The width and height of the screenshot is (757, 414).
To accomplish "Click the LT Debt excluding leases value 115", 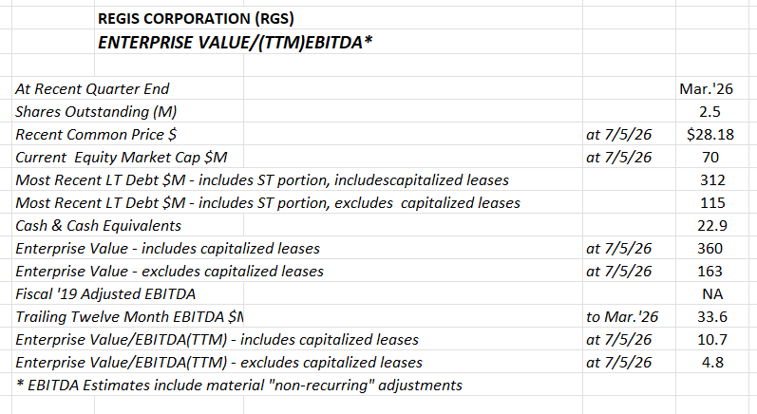I will tap(712, 202).
